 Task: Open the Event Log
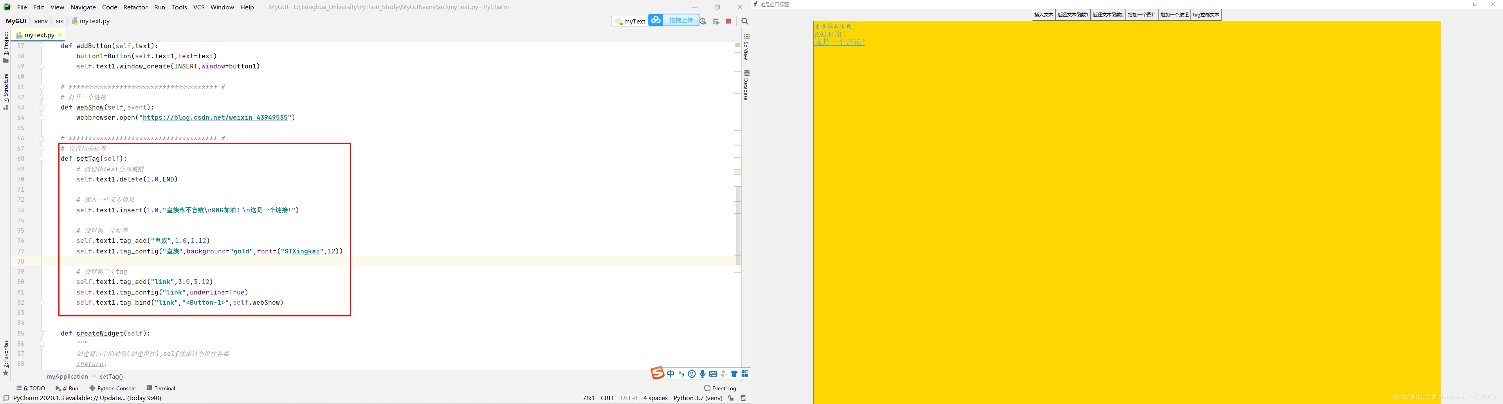coord(720,388)
